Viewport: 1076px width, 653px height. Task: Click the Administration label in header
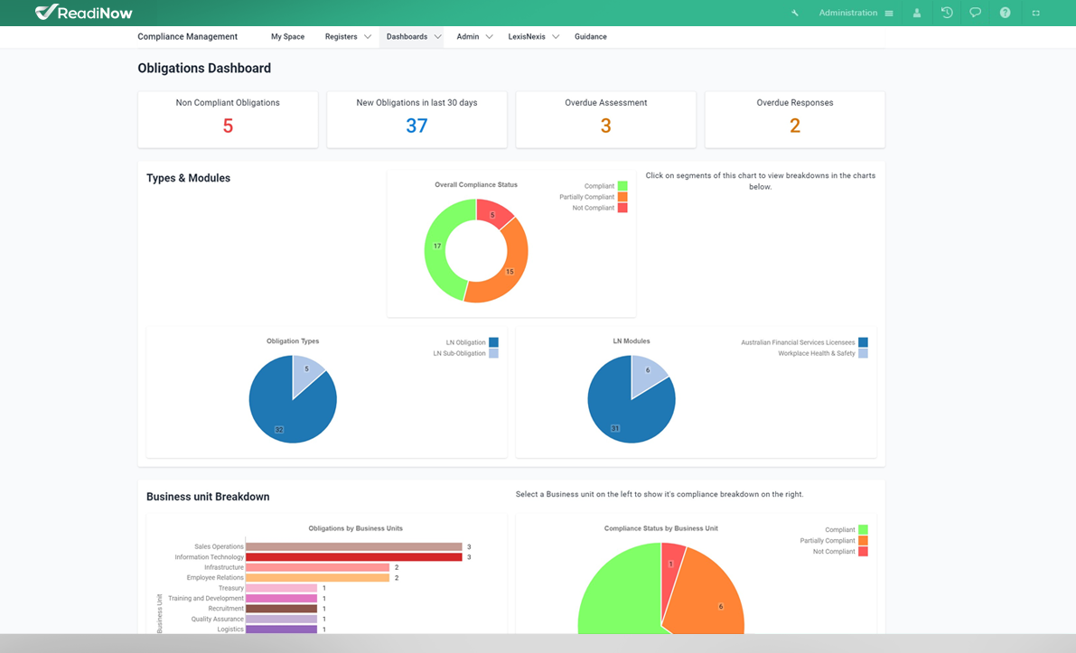click(x=848, y=13)
